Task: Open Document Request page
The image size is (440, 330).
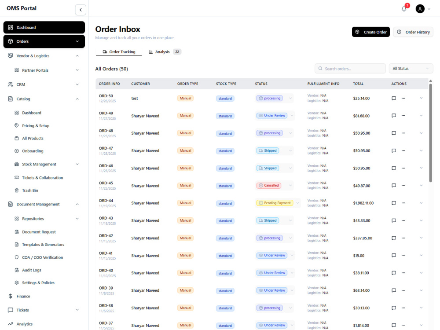Action: [39, 232]
